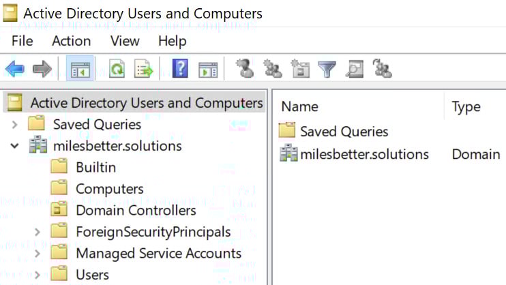Click the Domain Controllers OU icon

click(59, 209)
